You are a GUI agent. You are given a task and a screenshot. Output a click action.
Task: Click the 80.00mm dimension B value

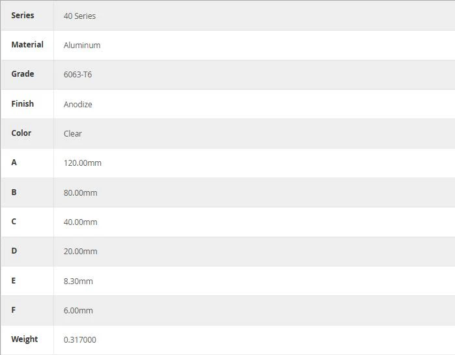click(x=81, y=192)
